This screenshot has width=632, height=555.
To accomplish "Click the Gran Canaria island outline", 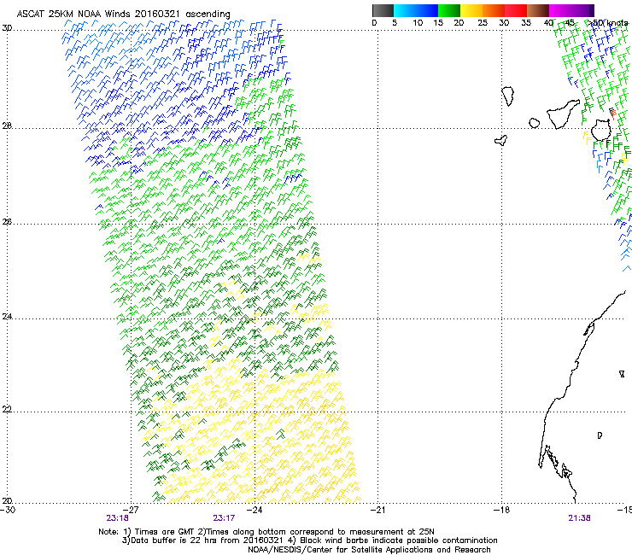I will 601,130.
